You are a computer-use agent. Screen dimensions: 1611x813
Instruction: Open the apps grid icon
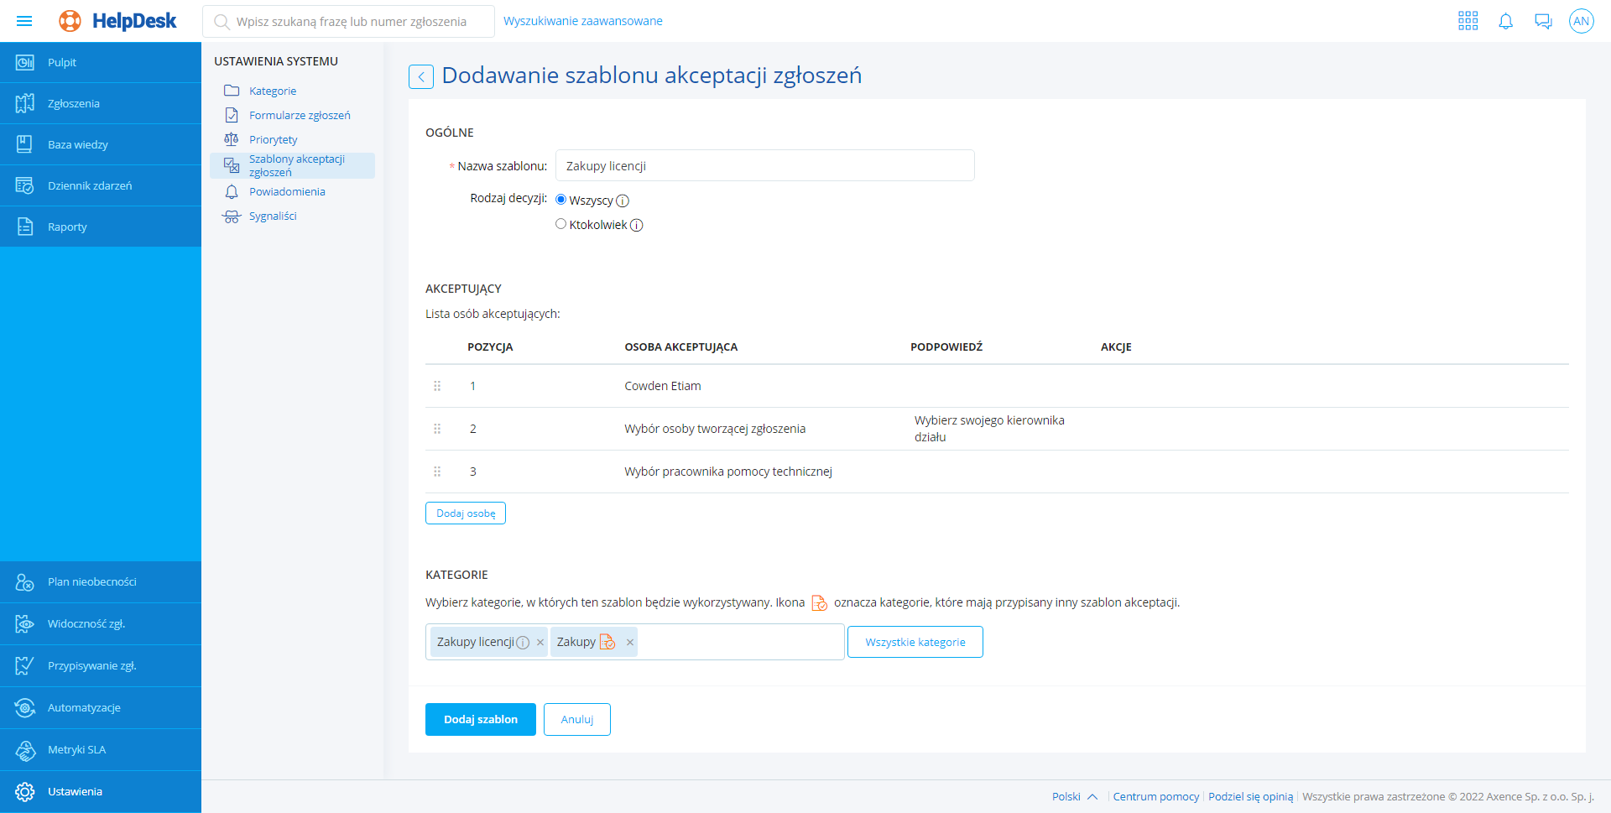click(x=1468, y=21)
